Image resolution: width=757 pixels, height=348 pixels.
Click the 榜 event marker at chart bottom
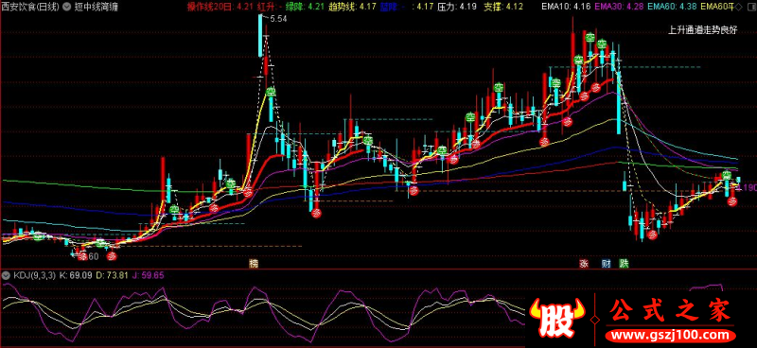coord(254,264)
